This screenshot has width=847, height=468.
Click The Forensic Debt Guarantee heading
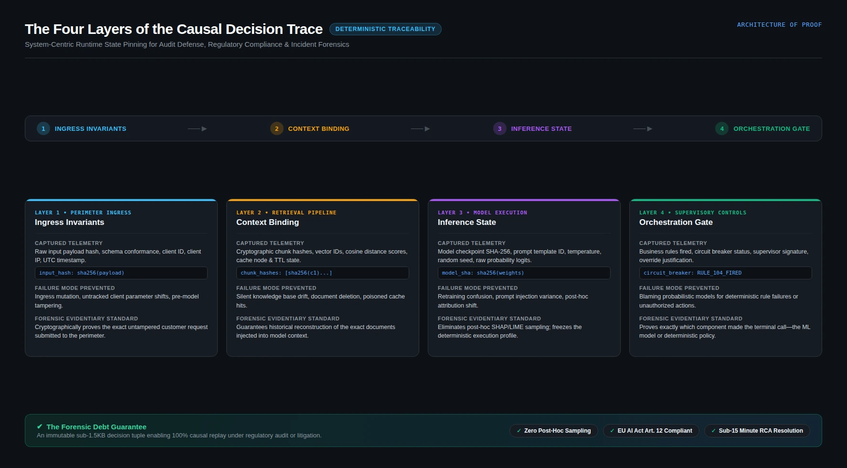point(96,427)
